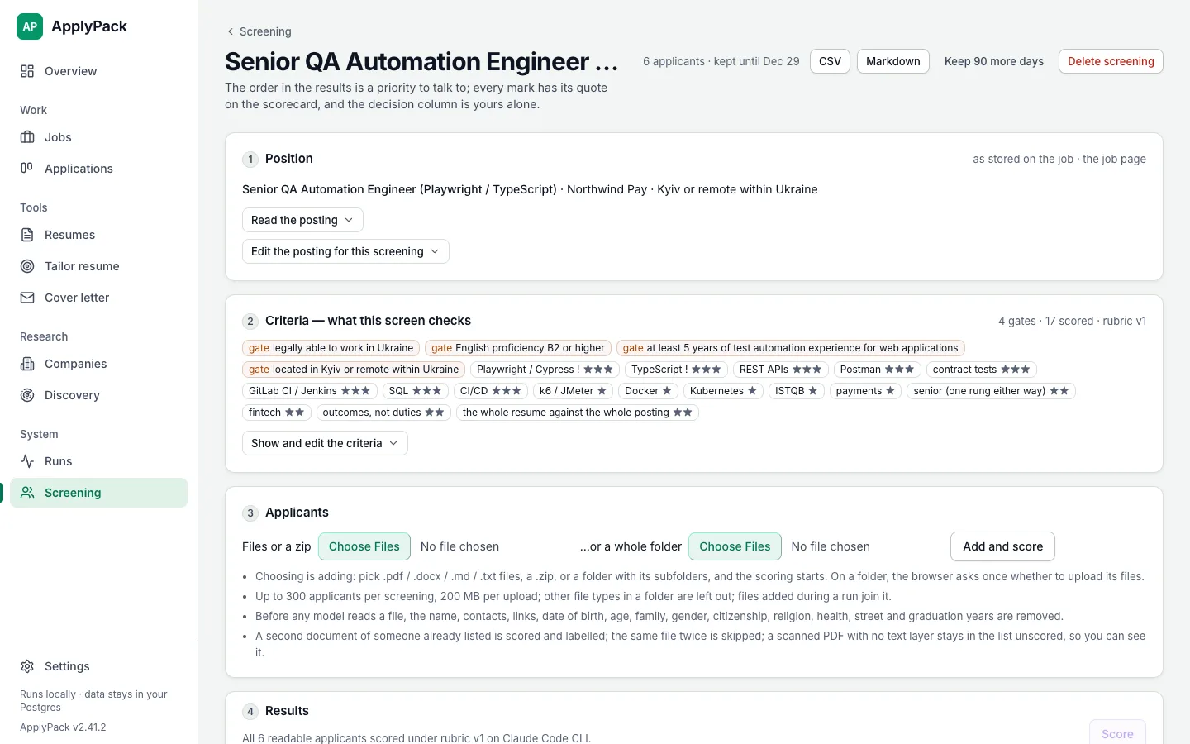The width and height of the screenshot is (1190, 744).
Task: Export results as CSV
Action: coord(830,61)
